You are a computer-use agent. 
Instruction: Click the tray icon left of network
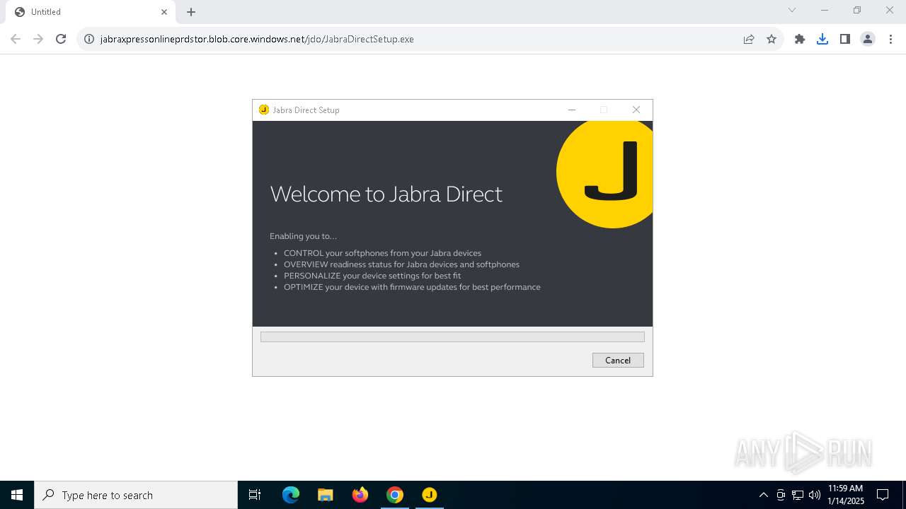tap(781, 495)
